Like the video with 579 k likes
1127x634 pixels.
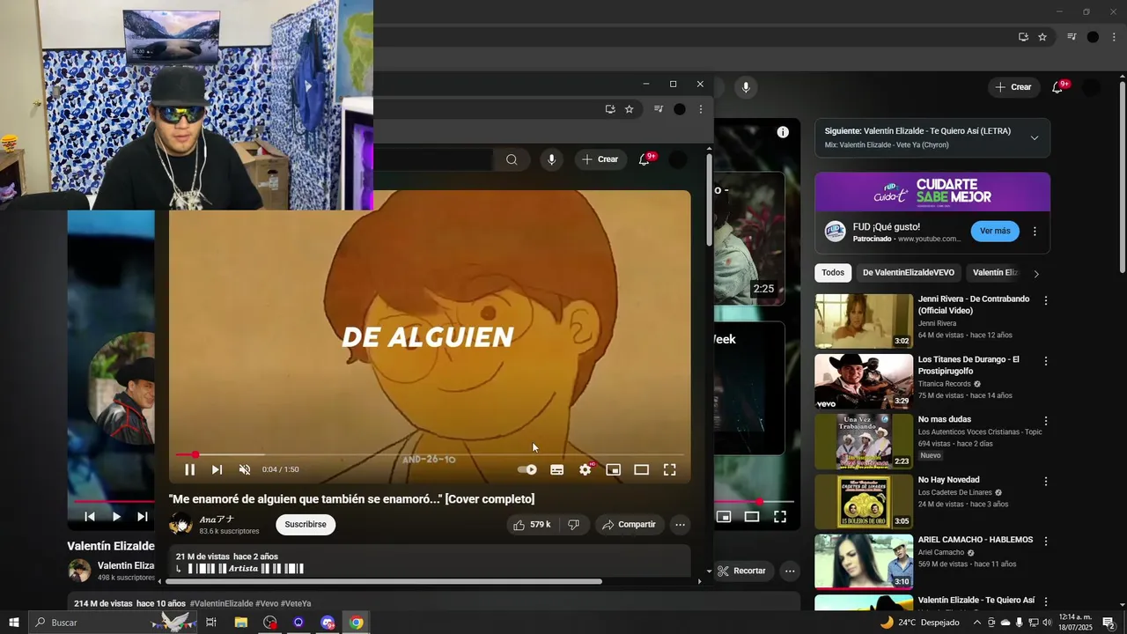tap(532, 525)
